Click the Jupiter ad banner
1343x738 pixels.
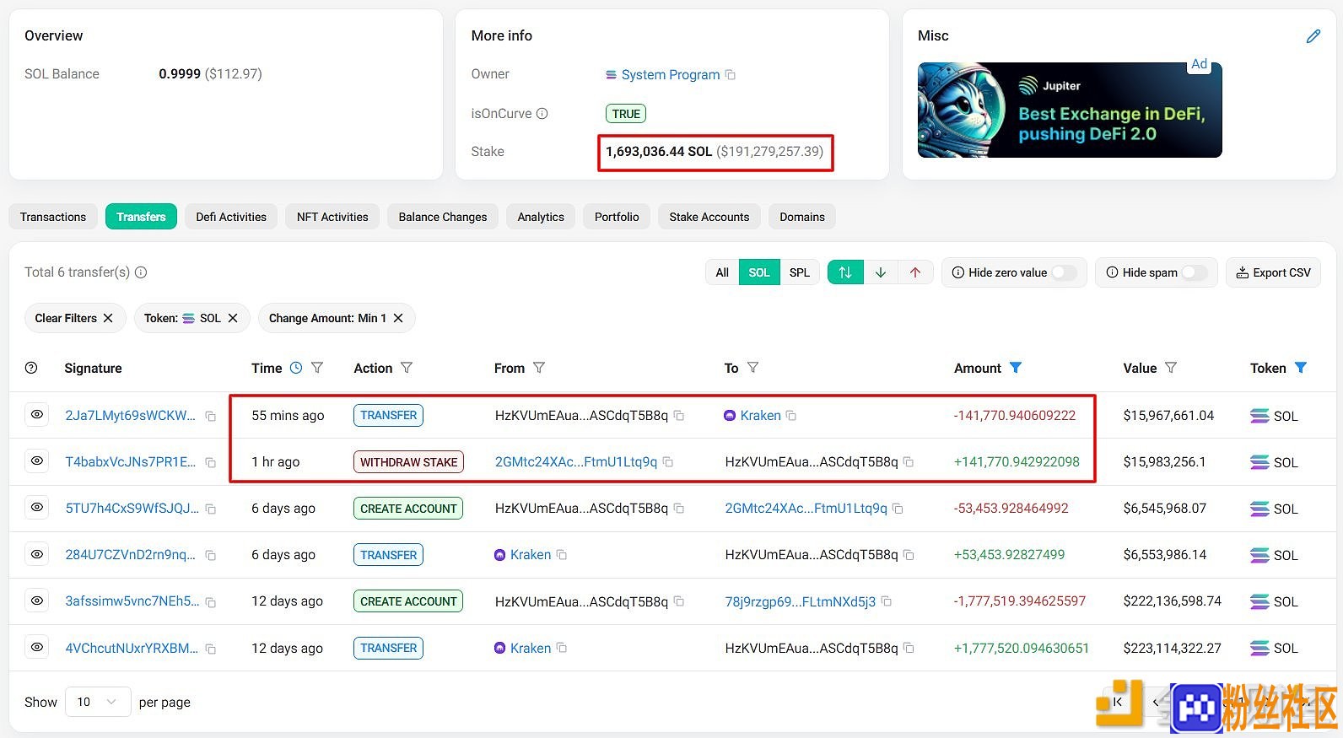point(1070,110)
